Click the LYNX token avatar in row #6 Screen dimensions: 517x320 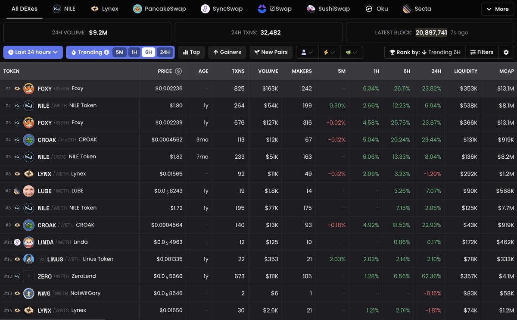(29, 174)
